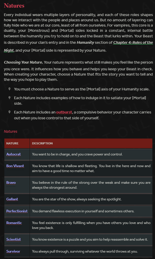Open the Perfectionist nature link

click(17, 211)
